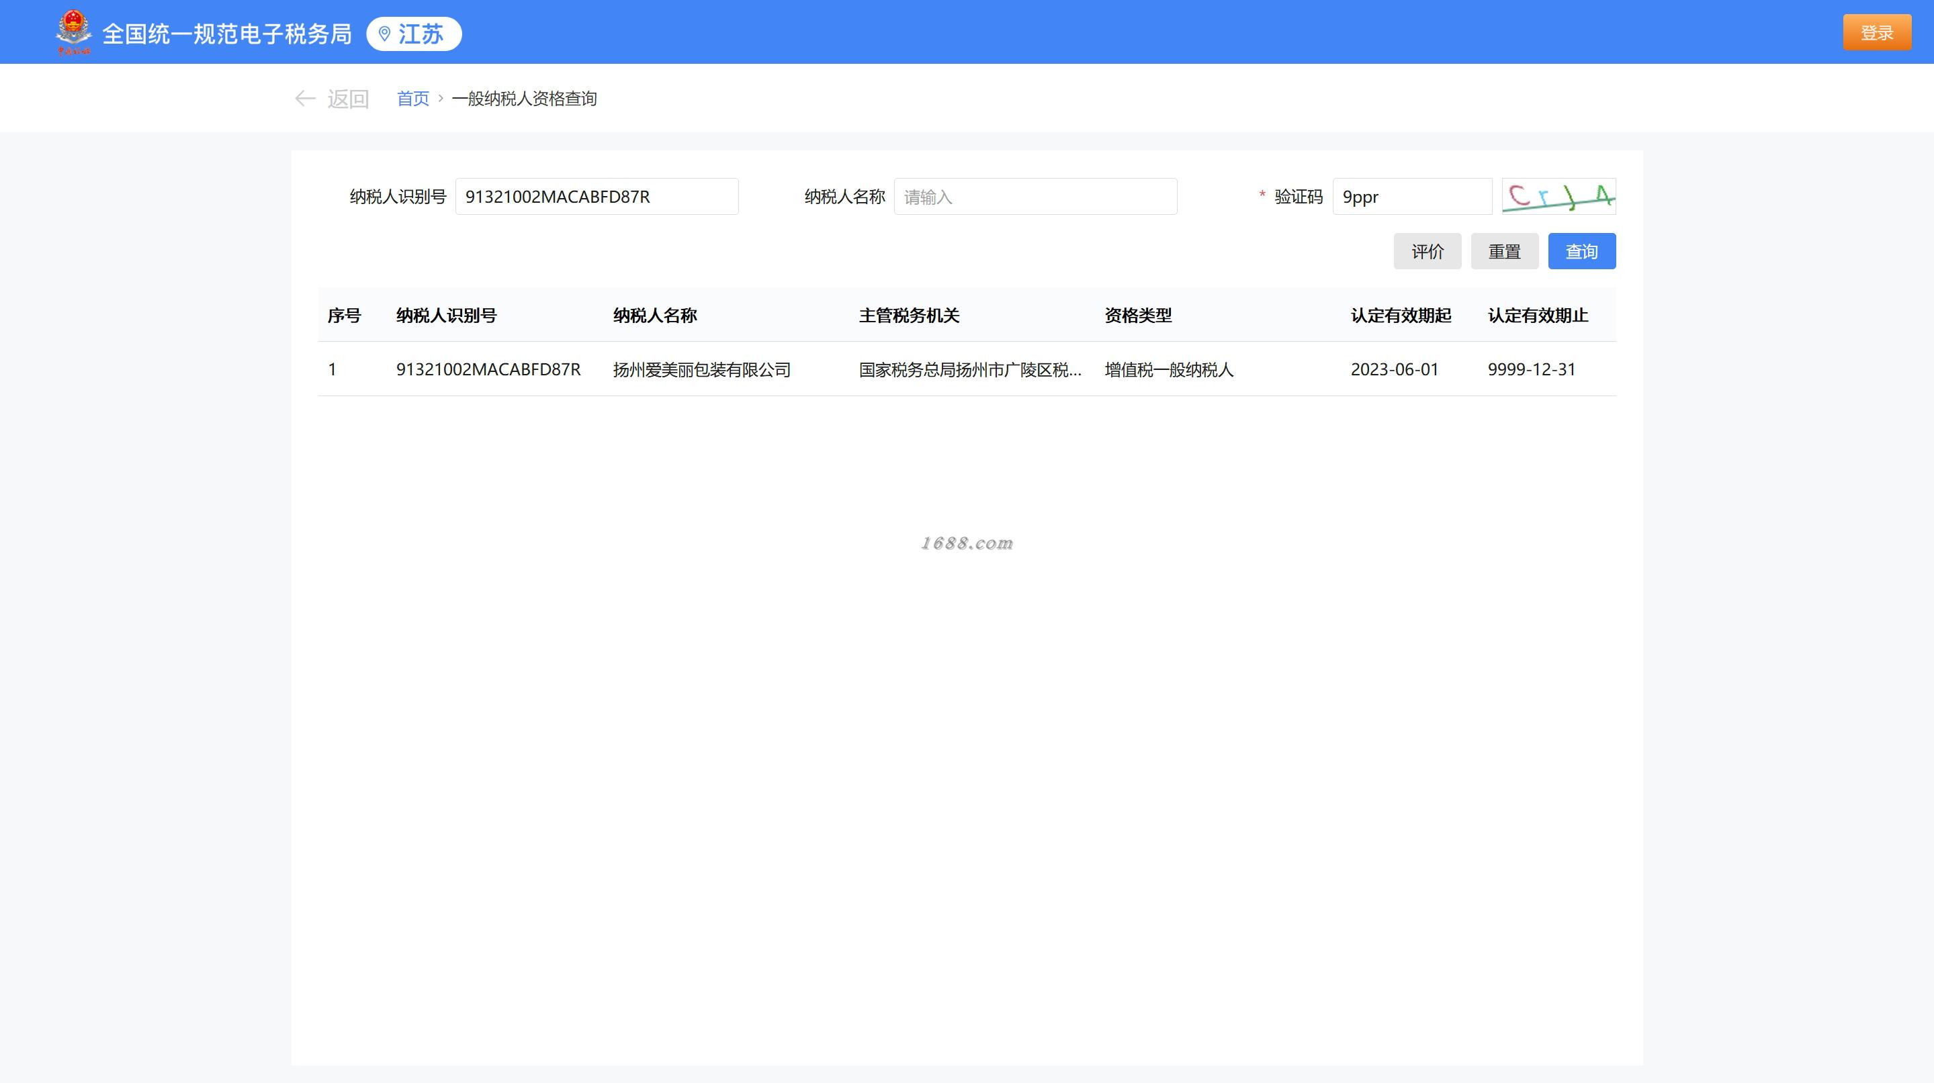Viewport: 1934px width, 1083px height.
Task: Click the 全国统一规范电子税务局 title text
Action: (x=227, y=34)
